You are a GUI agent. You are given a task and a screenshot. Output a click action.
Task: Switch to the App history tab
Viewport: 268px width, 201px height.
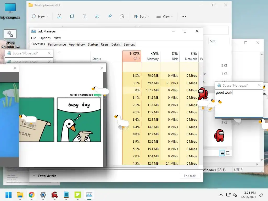tap(77, 44)
